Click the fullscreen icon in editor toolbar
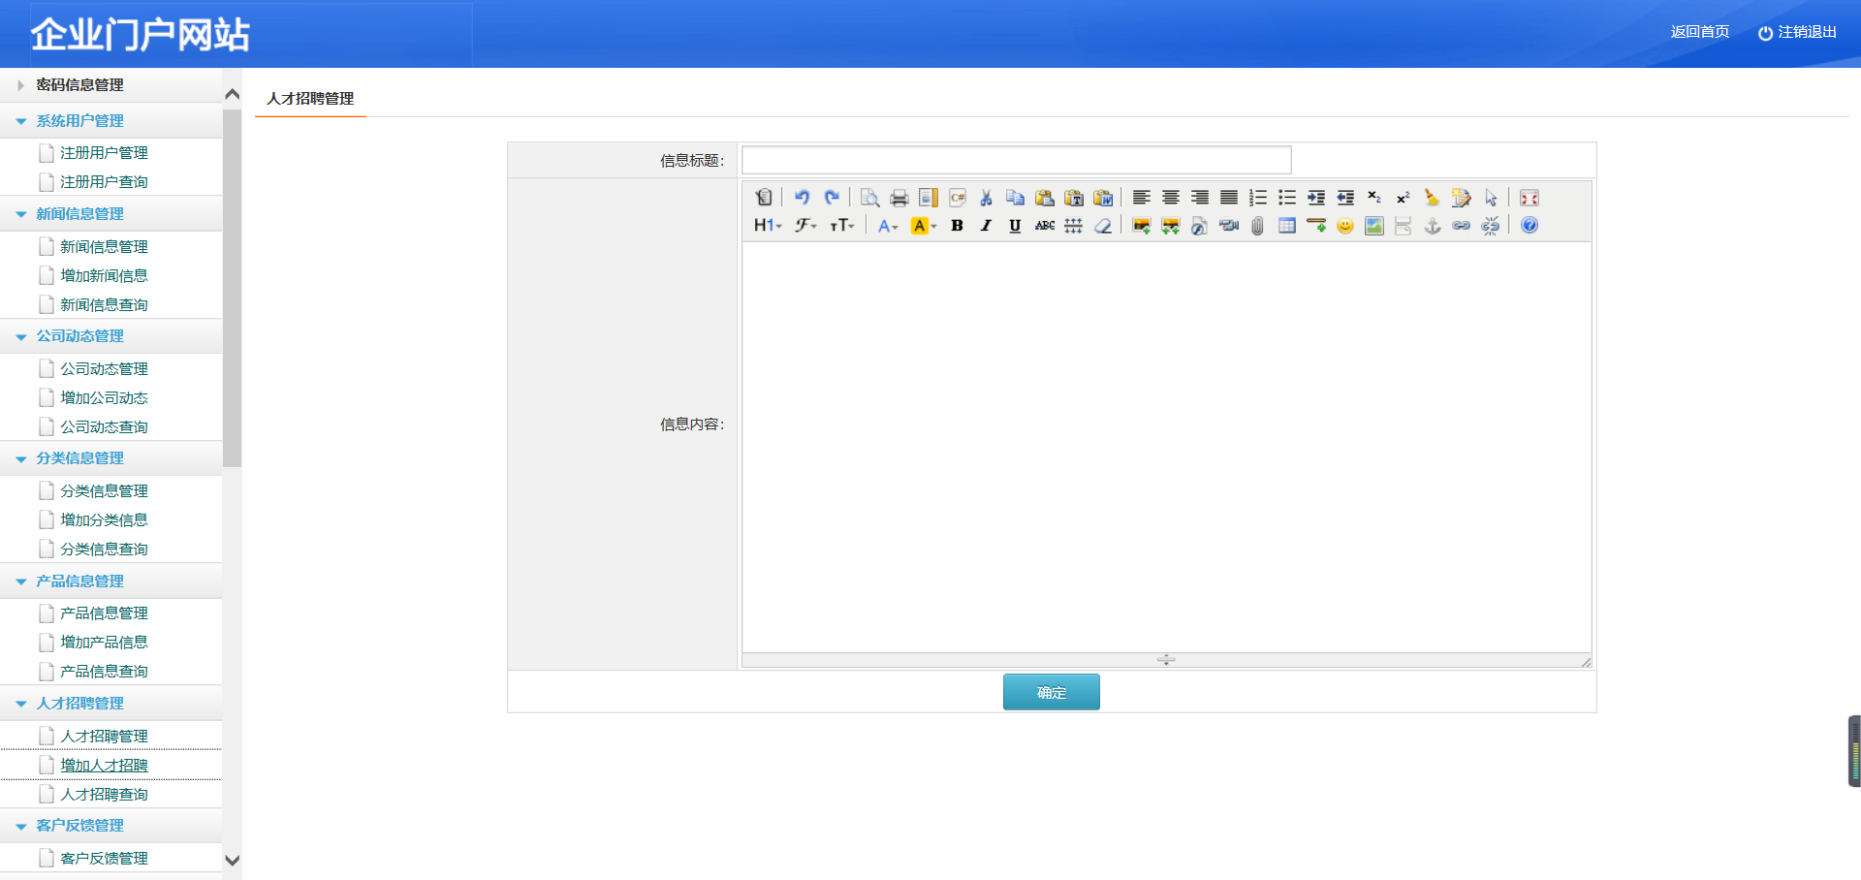Screen dimensions: 1861x880 click(1529, 198)
